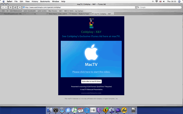
Task: Go to home page via house icon
Action: [x=15, y=7]
